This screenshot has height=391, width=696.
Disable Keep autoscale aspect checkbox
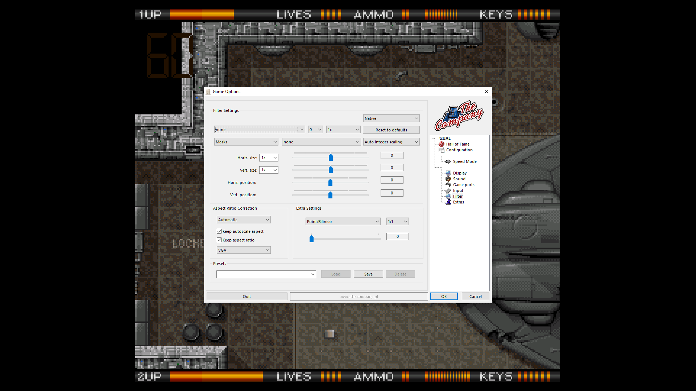tap(219, 231)
